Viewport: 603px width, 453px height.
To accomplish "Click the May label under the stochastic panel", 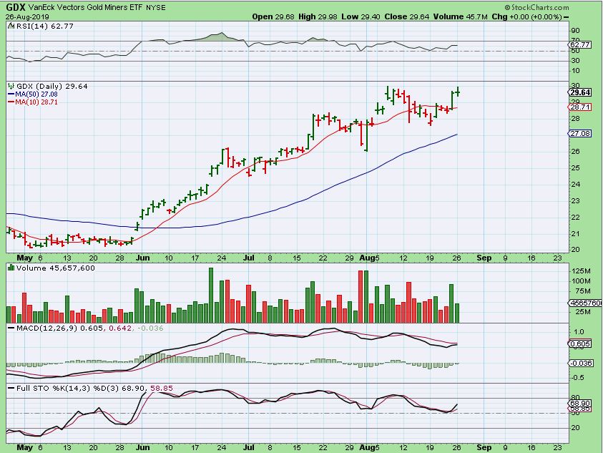I will click(x=24, y=447).
